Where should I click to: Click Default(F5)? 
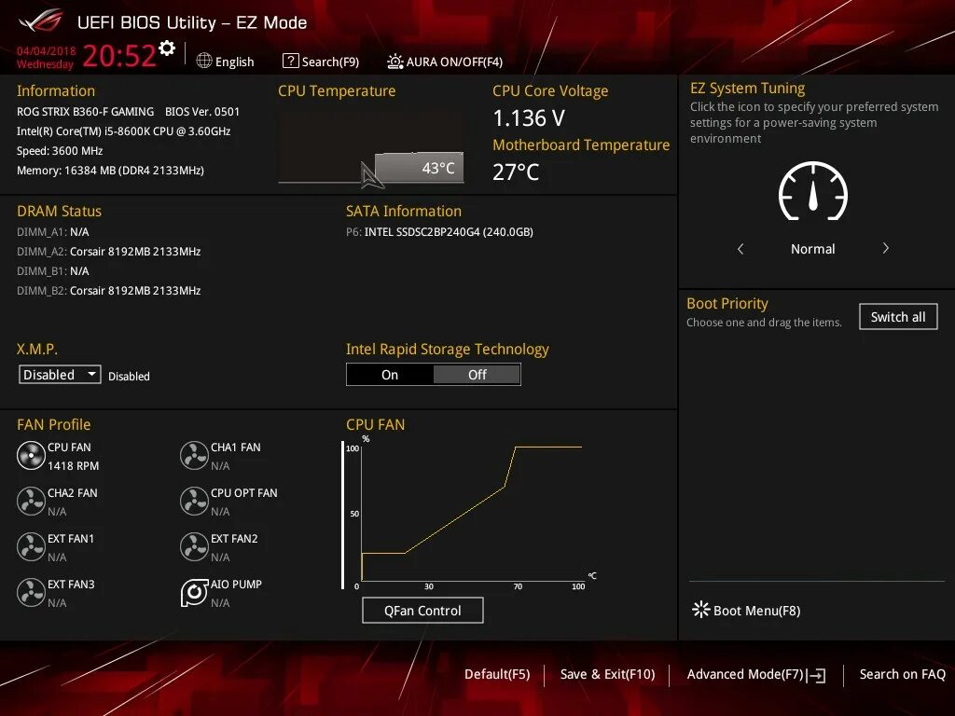497,675
